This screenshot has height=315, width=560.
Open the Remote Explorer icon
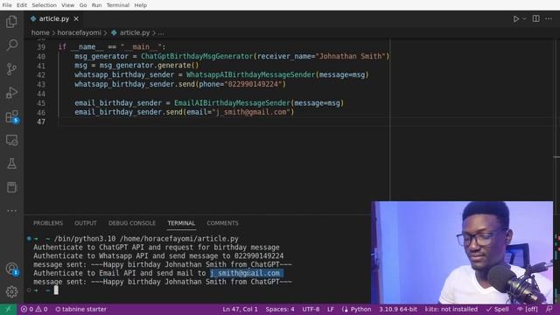tap(11, 140)
